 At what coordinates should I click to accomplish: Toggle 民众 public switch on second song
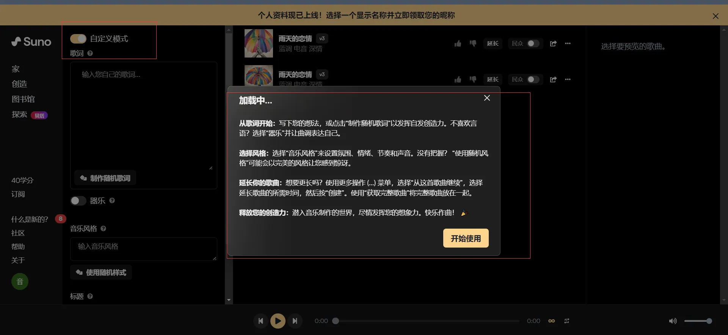click(x=533, y=79)
